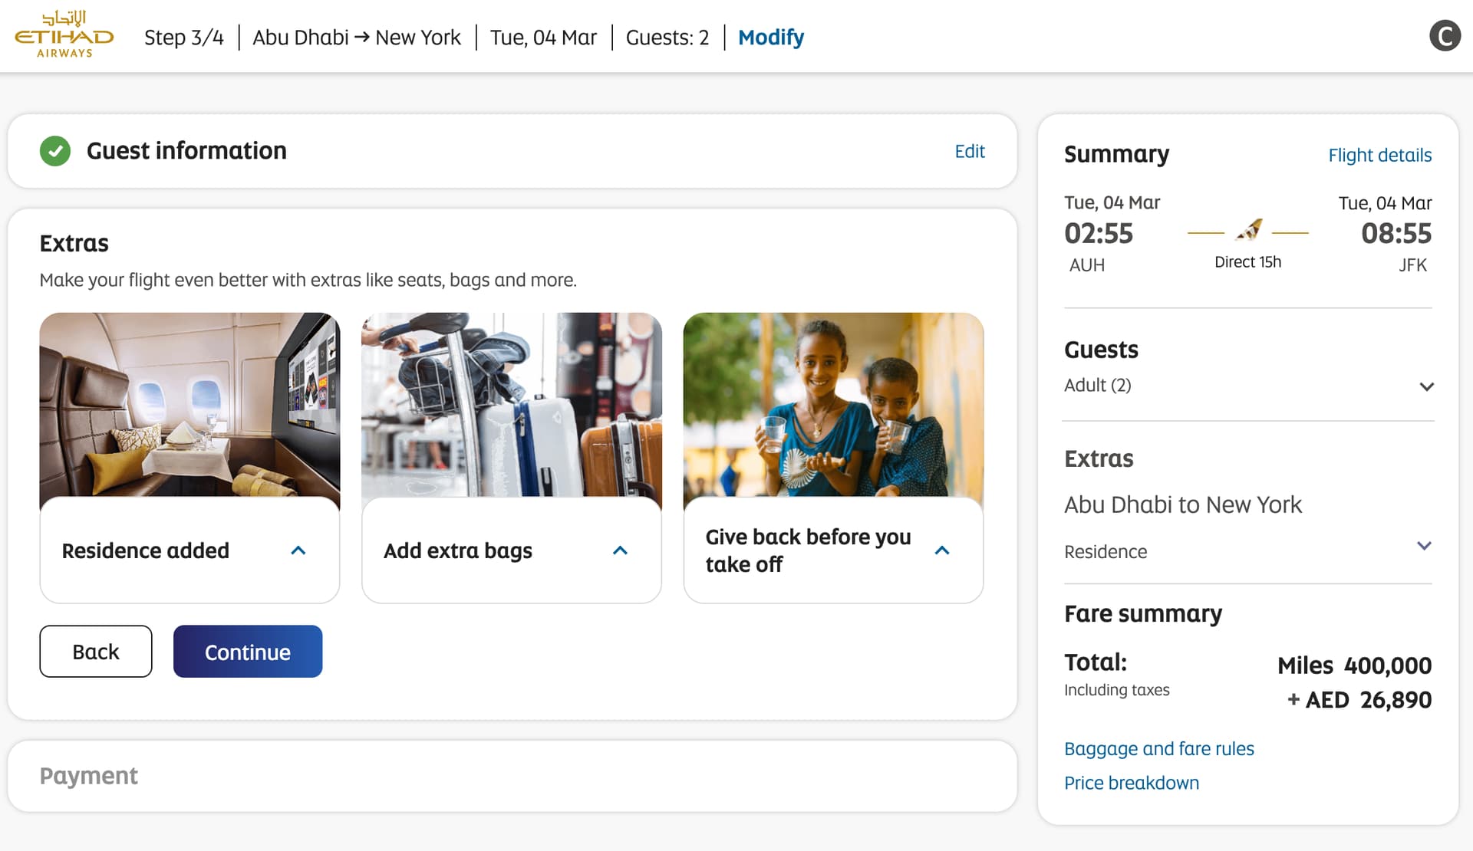
Task: Expand the Residence extras details arrow
Action: coord(1423,546)
